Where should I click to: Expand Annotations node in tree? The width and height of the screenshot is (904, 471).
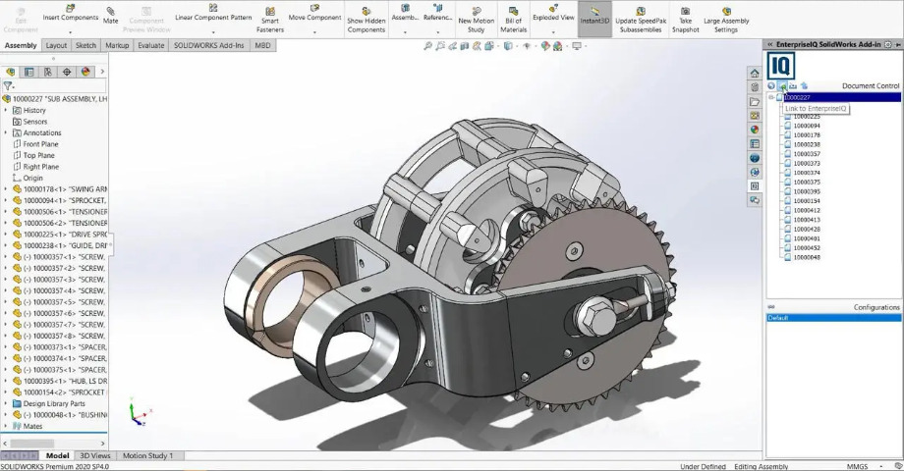(6, 132)
